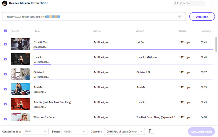Click album name Let Go

click(140, 42)
